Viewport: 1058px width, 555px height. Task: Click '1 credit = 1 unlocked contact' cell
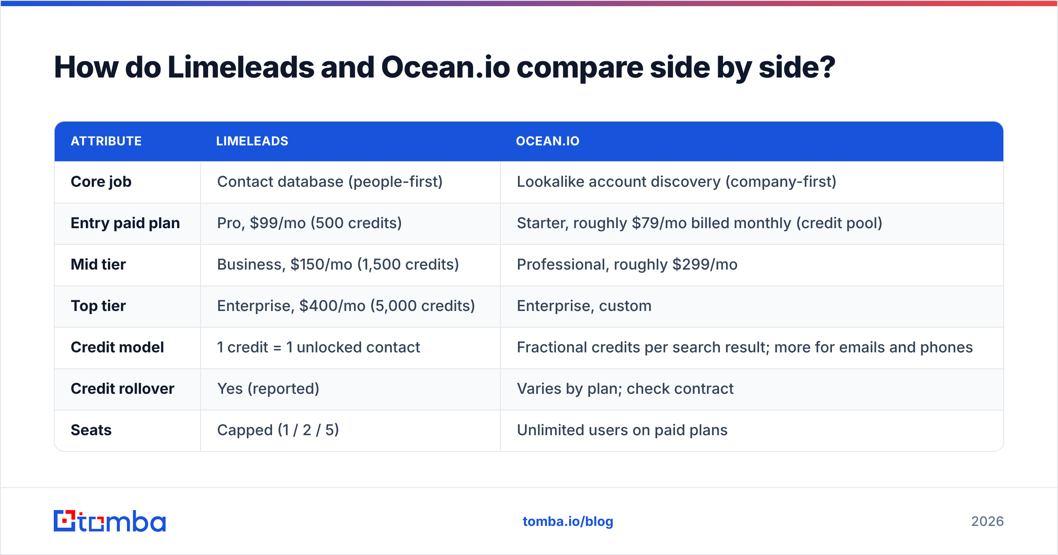tap(318, 347)
